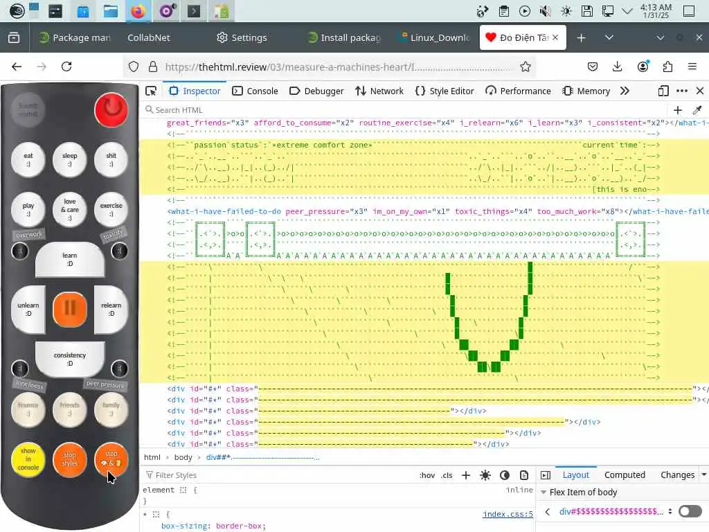Viewport: 709px width, 532px height.
Task: Click the shield tracking protection icon
Action: coord(134,67)
